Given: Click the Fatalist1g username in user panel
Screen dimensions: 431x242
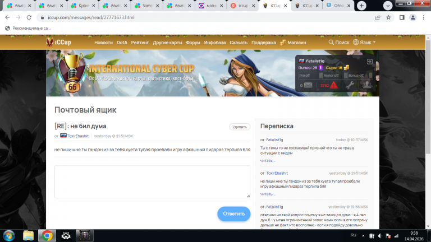Looking at the screenshot, I should click(x=315, y=61).
